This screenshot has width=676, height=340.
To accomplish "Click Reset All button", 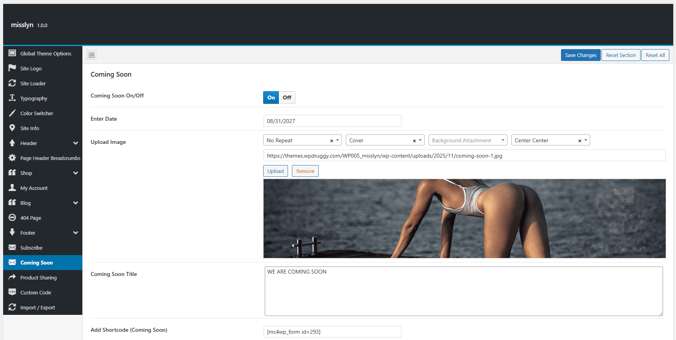I will (x=655, y=55).
